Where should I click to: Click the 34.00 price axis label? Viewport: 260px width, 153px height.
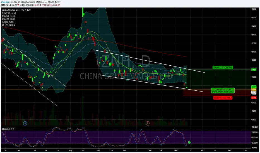(254, 26)
